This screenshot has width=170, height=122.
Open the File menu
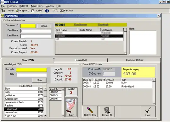(x=3, y=6)
